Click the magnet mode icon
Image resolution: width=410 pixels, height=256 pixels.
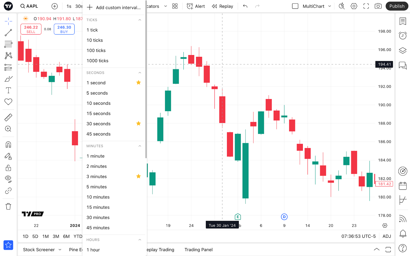tap(8, 145)
